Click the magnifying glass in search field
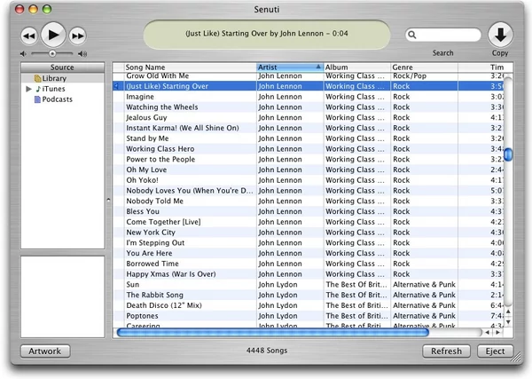532x379 pixels. (x=412, y=35)
